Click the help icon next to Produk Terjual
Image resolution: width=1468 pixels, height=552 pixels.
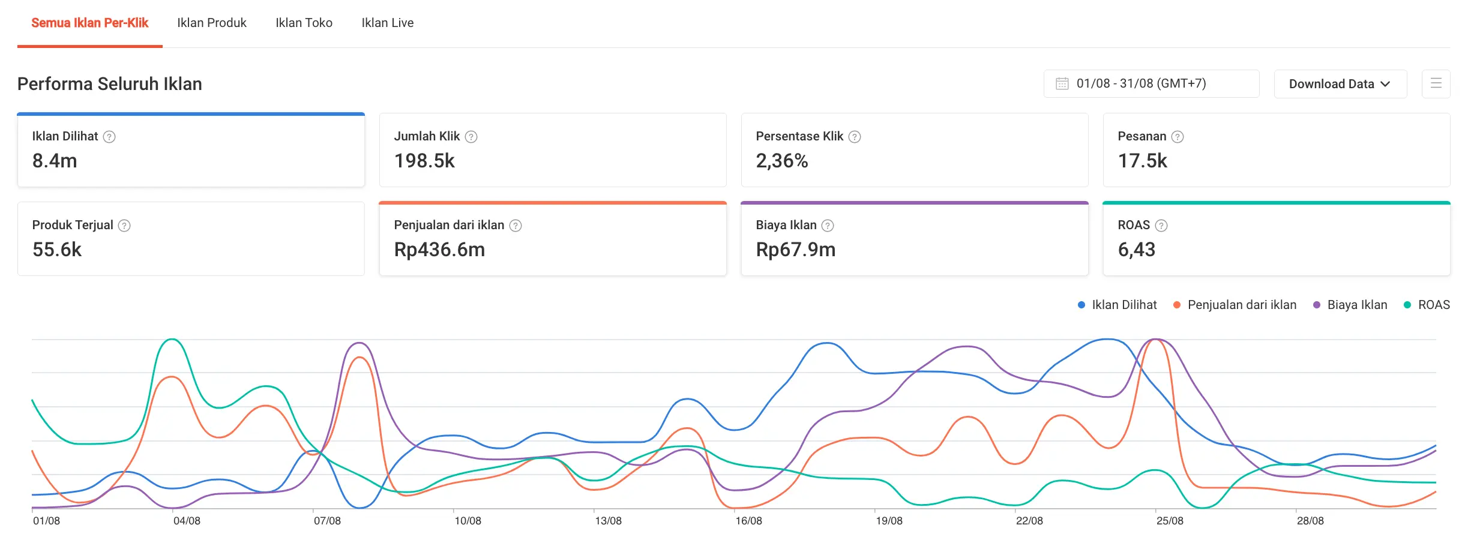point(124,226)
